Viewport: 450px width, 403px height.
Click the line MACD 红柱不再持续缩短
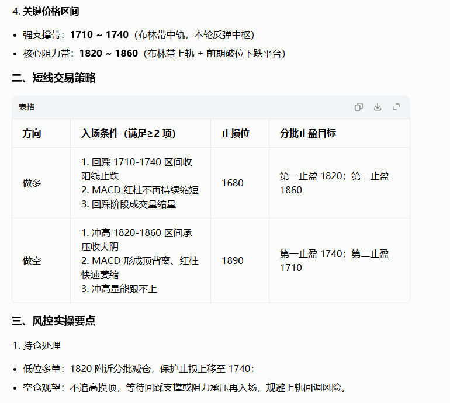pyautogui.click(x=140, y=190)
